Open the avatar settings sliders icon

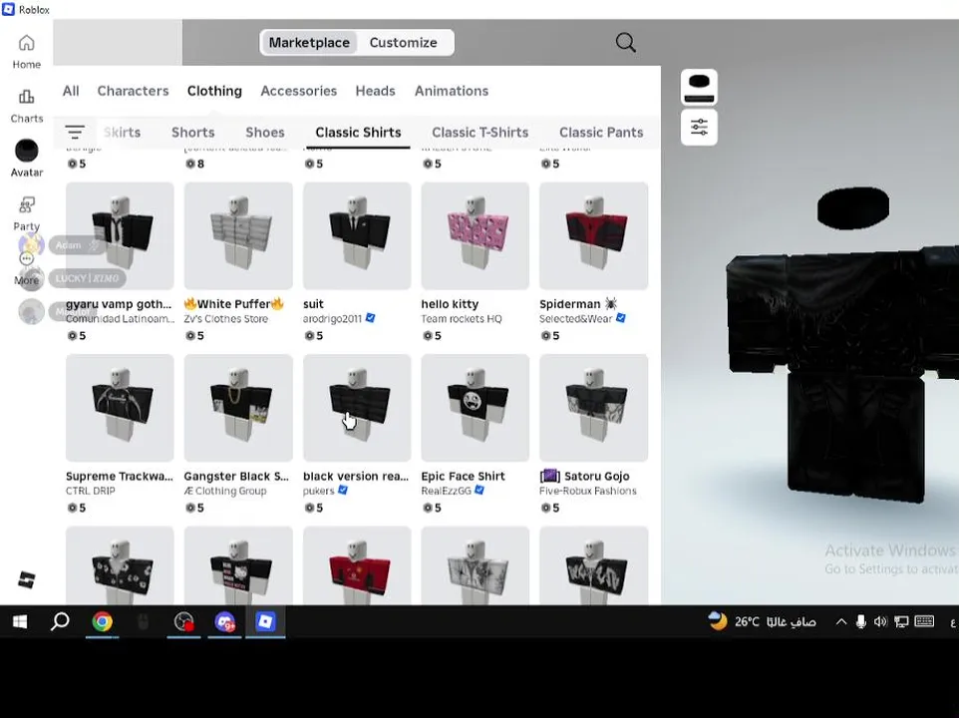[699, 128]
